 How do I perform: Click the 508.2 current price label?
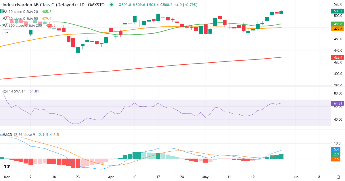click(338, 11)
